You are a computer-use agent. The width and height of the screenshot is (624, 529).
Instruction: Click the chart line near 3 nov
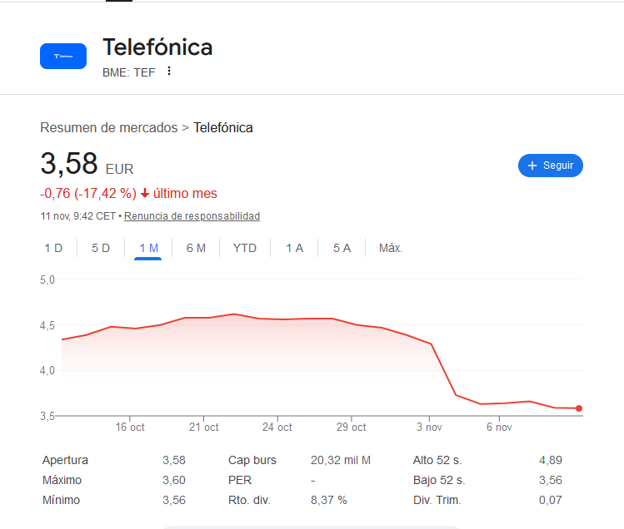[432, 344]
